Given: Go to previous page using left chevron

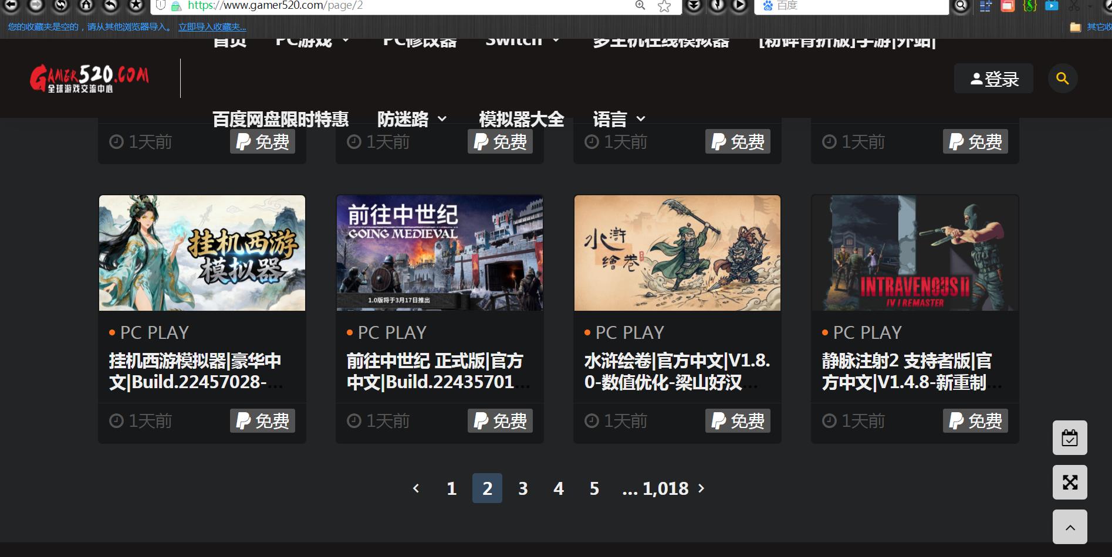Looking at the screenshot, I should click(x=416, y=488).
